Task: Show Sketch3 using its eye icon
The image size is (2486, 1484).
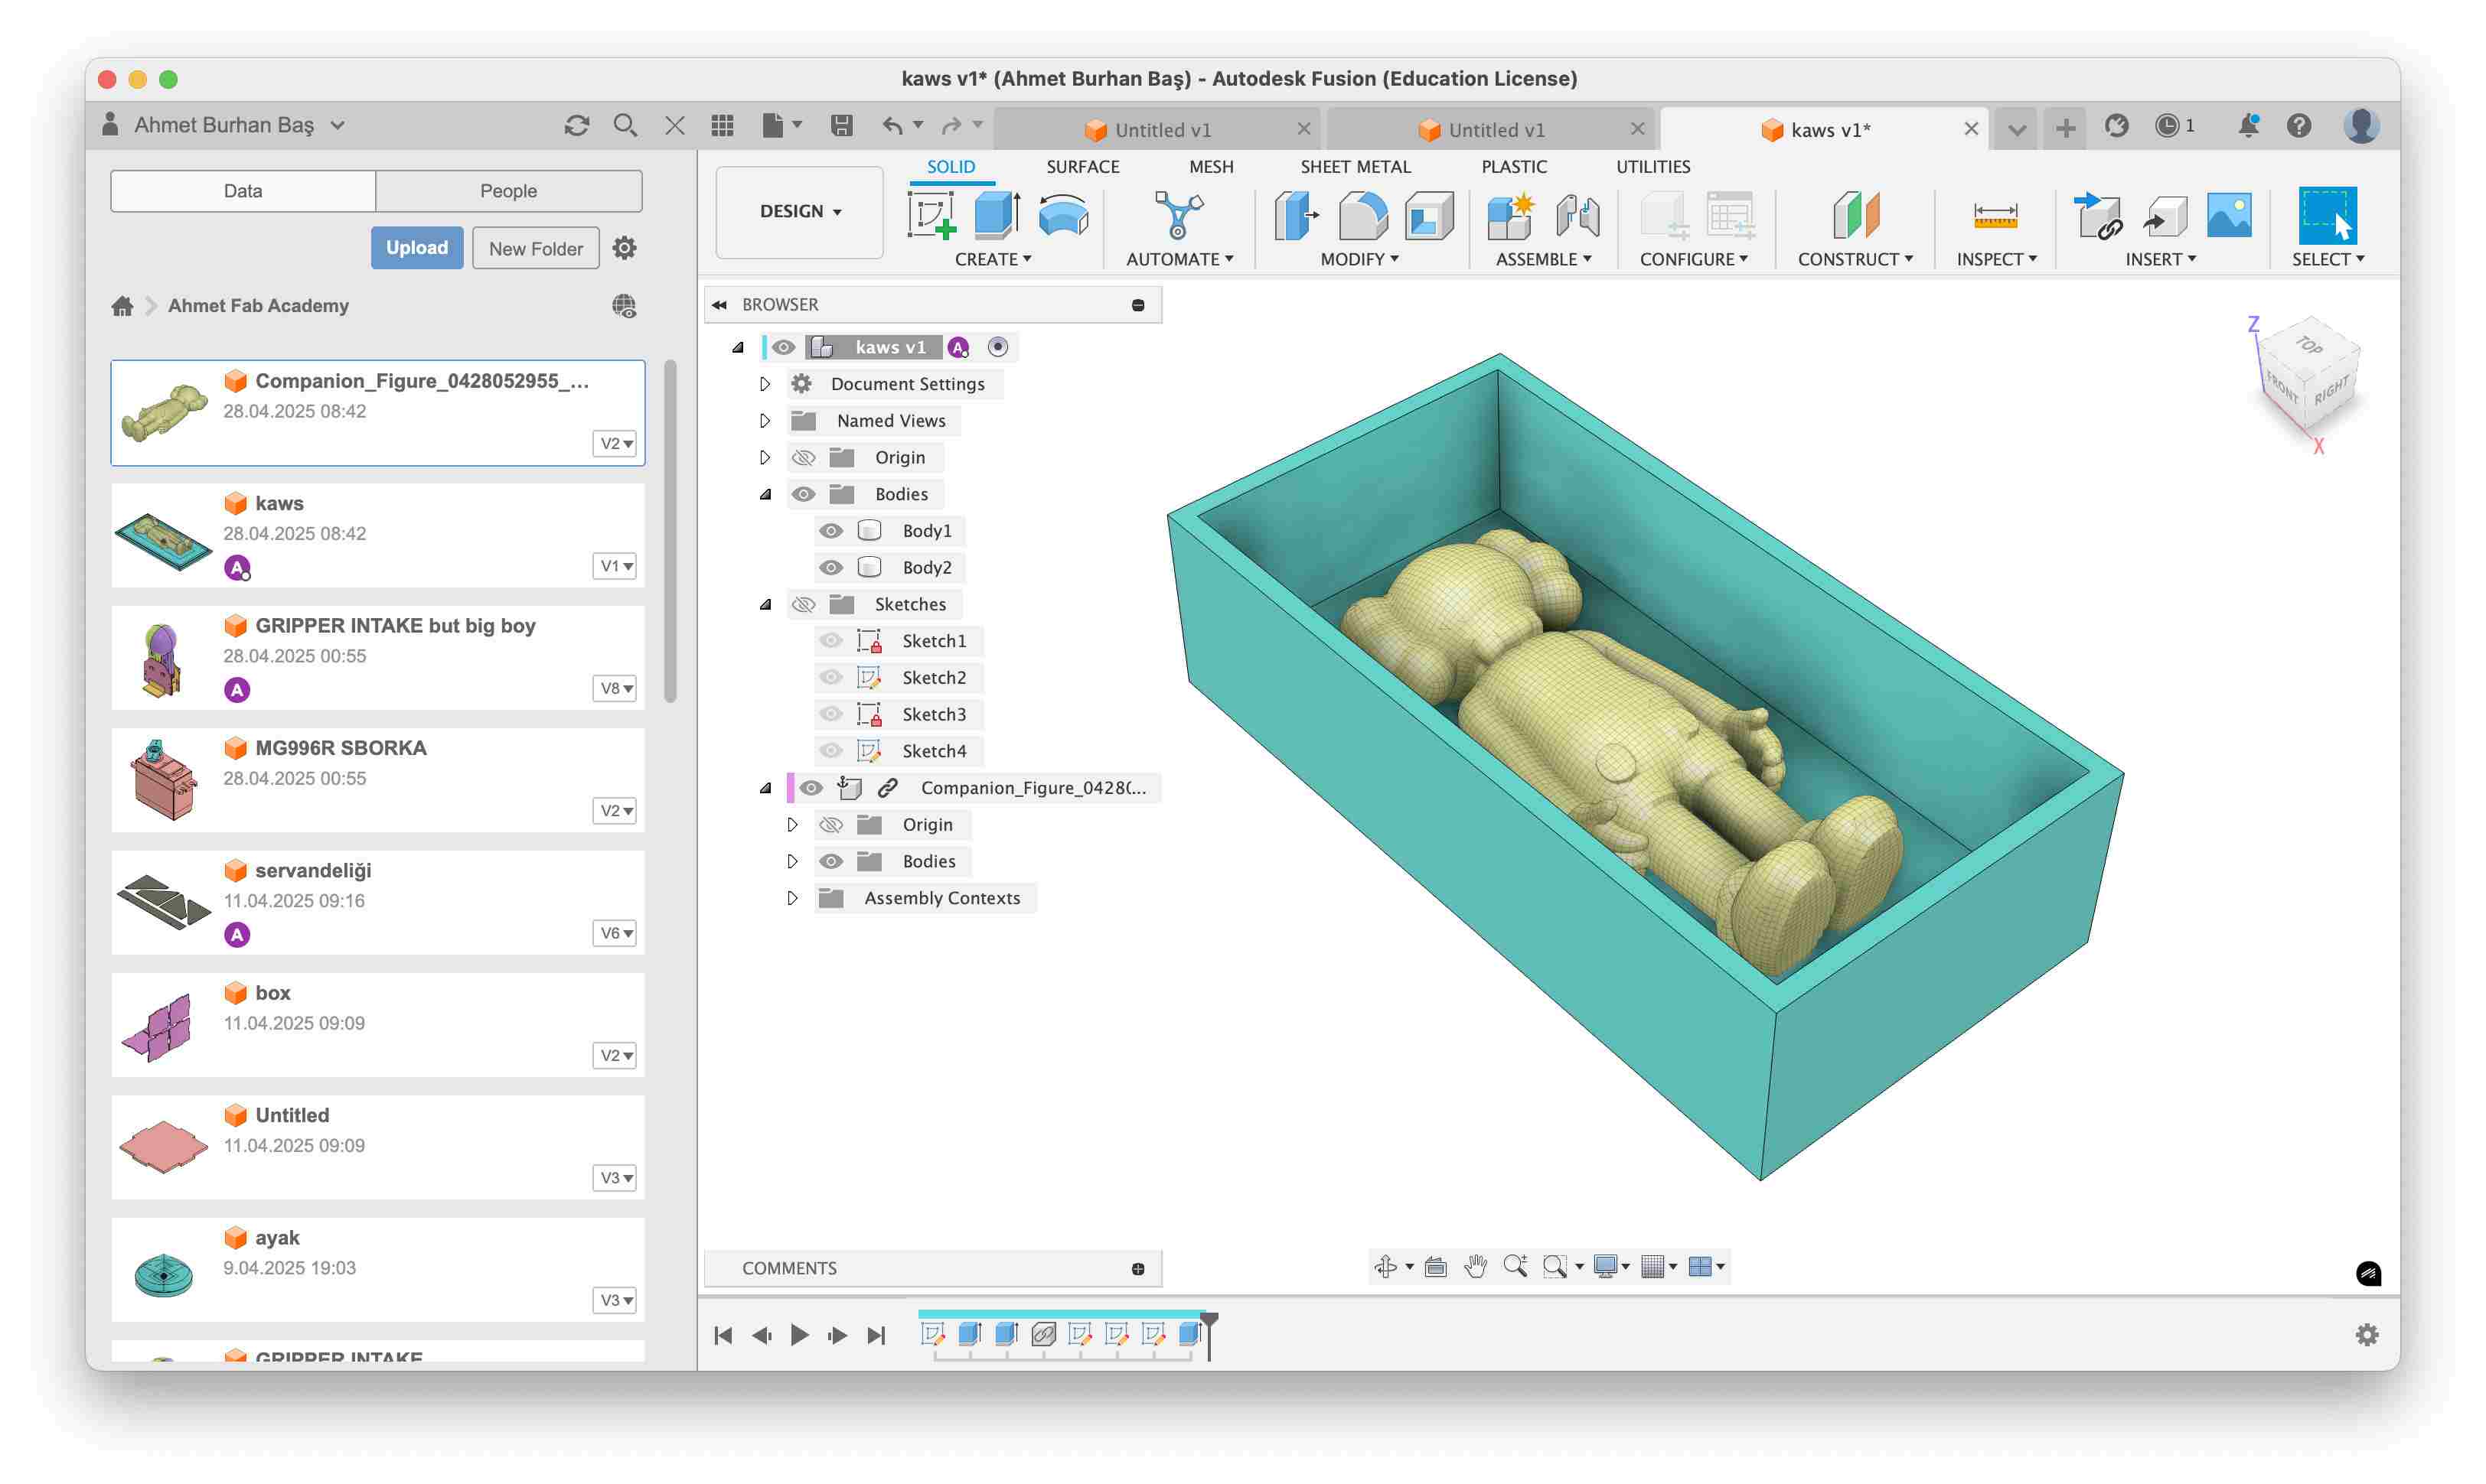Action: point(830,714)
